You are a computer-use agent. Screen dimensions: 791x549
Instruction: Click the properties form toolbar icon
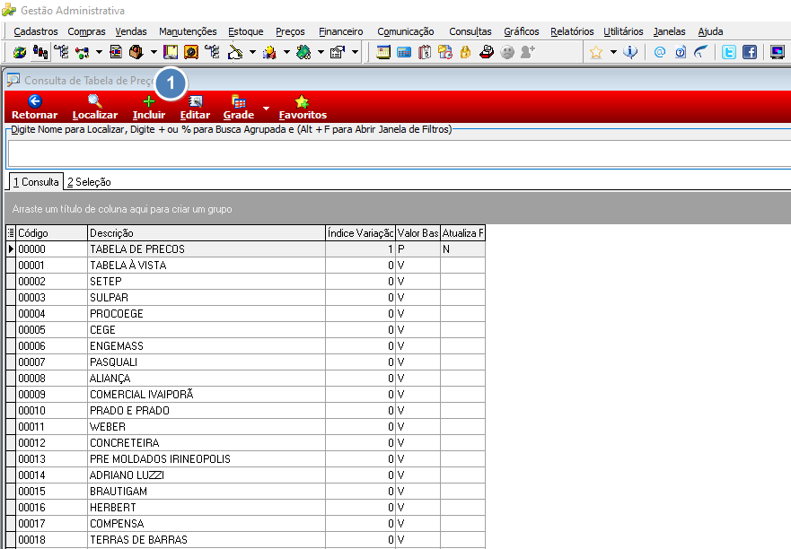click(x=338, y=52)
